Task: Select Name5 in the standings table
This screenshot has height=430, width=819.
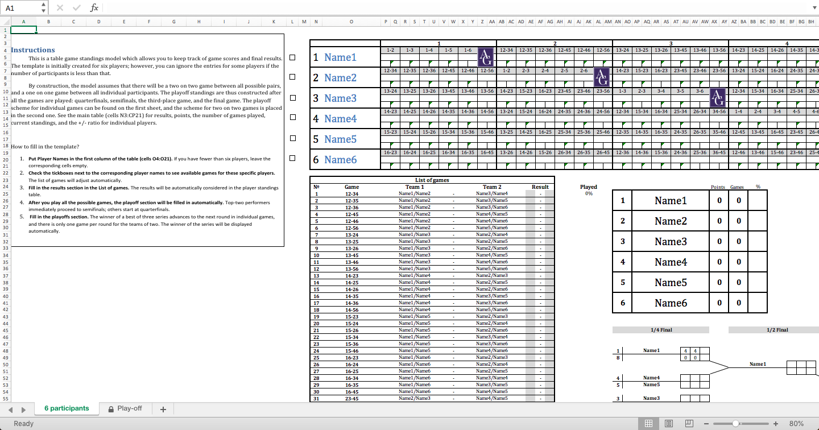Action: click(671, 282)
